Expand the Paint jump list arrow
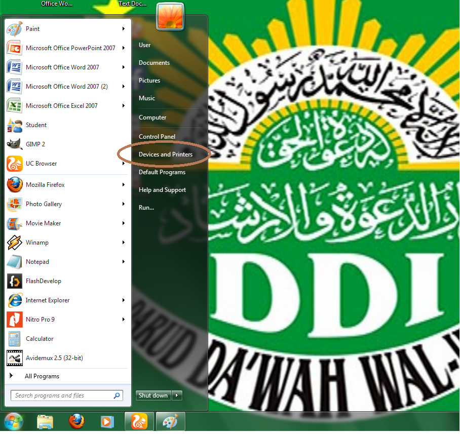 pyautogui.click(x=124, y=29)
